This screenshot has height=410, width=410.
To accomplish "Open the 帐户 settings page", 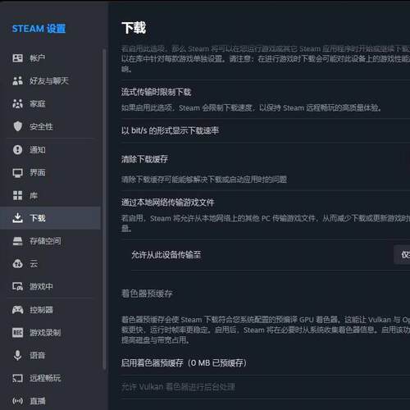I will [x=51, y=58].
